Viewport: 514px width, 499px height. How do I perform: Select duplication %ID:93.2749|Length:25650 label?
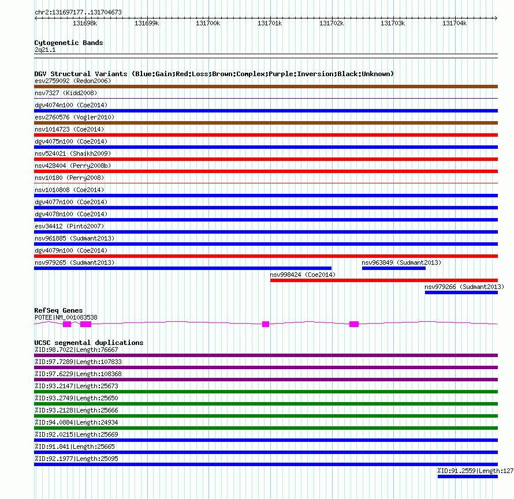(x=76, y=398)
